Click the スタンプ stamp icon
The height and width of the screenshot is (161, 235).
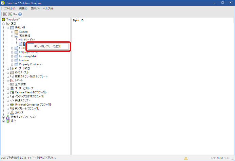12,113
